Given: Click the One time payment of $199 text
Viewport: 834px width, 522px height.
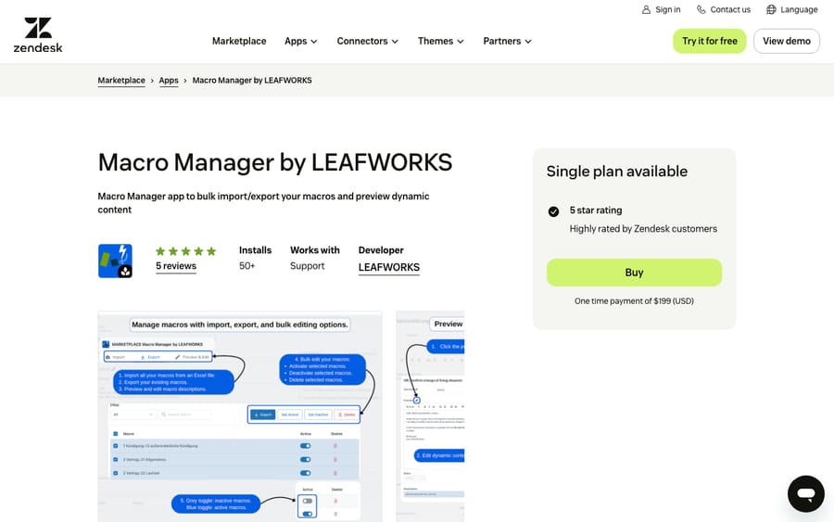Looking at the screenshot, I should click(634, 301).
